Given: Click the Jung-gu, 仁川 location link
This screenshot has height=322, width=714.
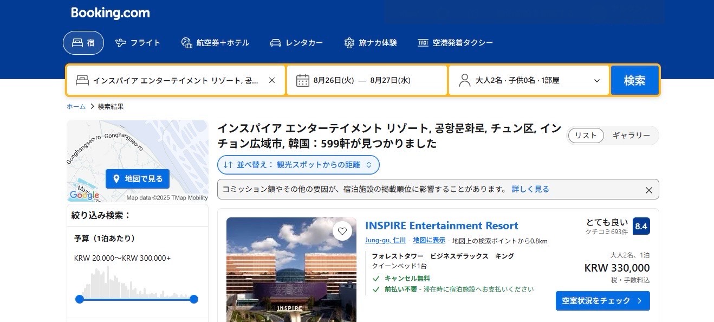Looking at the screenshot, I should coord(385,240).
